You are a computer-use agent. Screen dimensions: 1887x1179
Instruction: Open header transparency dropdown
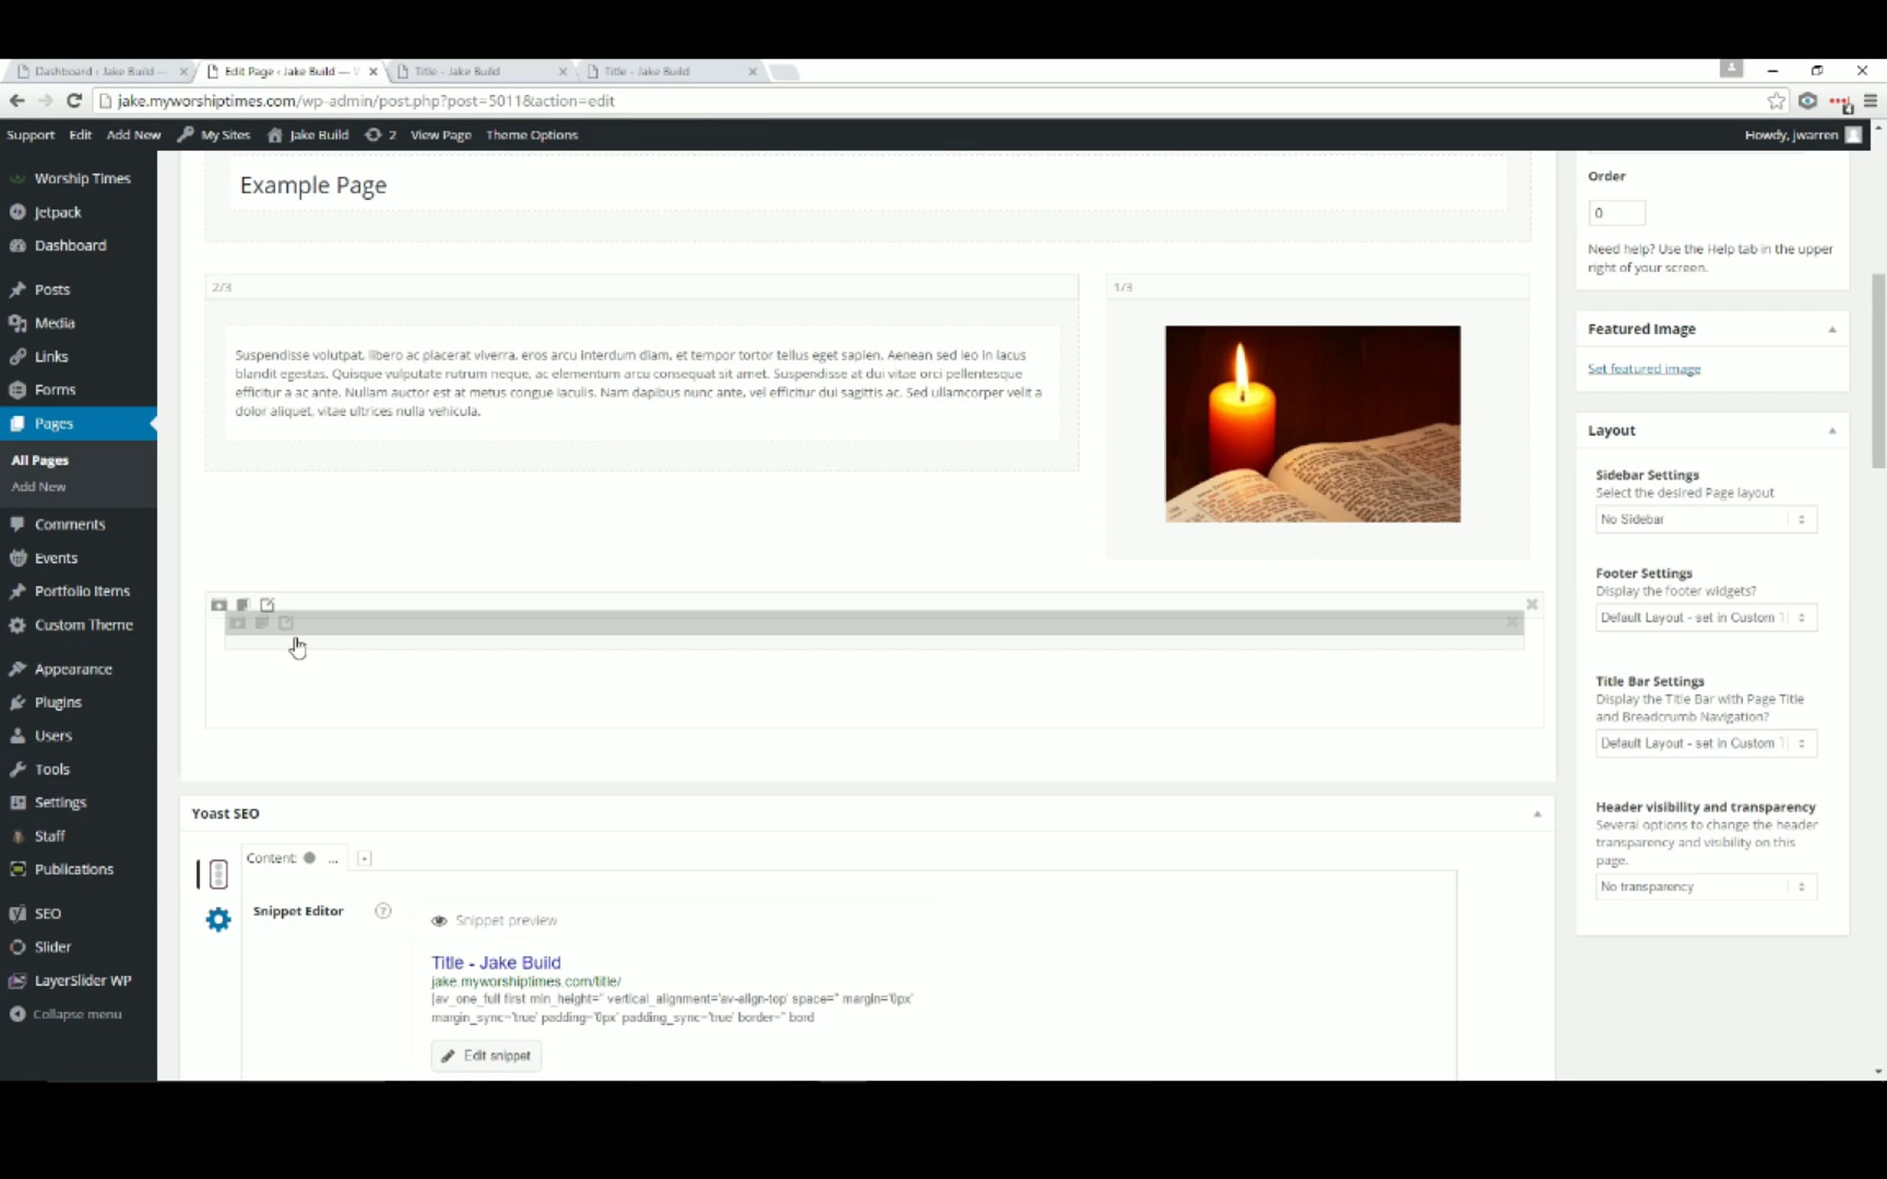(x=1705, y=887)
